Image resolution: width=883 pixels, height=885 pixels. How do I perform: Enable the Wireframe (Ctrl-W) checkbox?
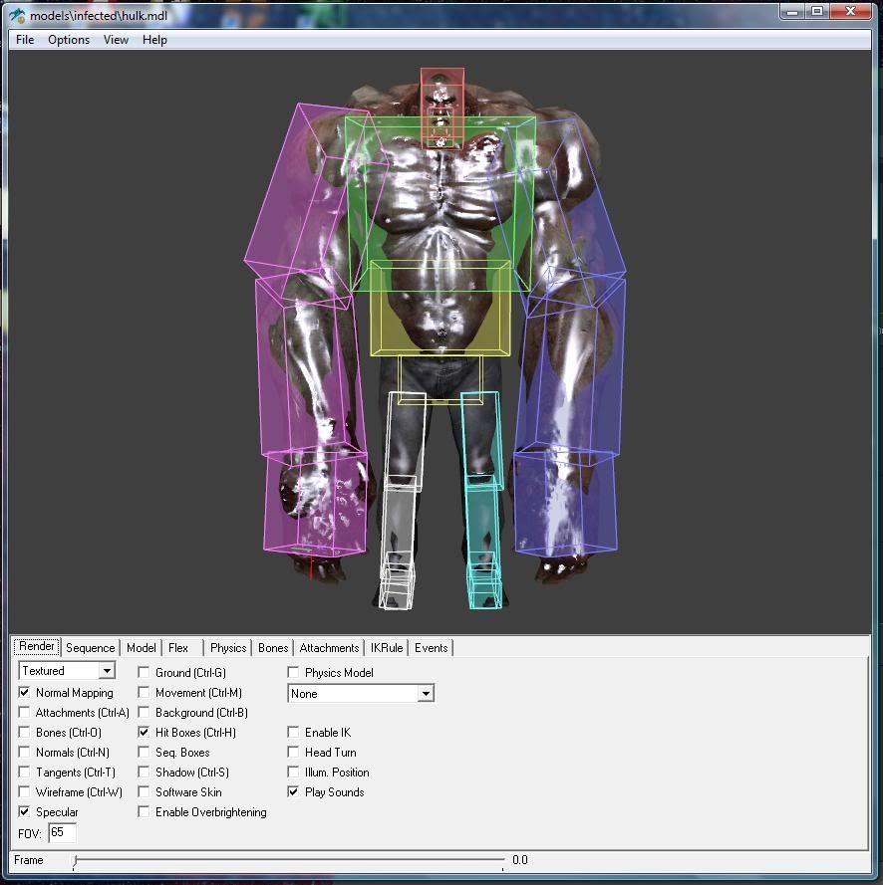(x=24, y=791)
